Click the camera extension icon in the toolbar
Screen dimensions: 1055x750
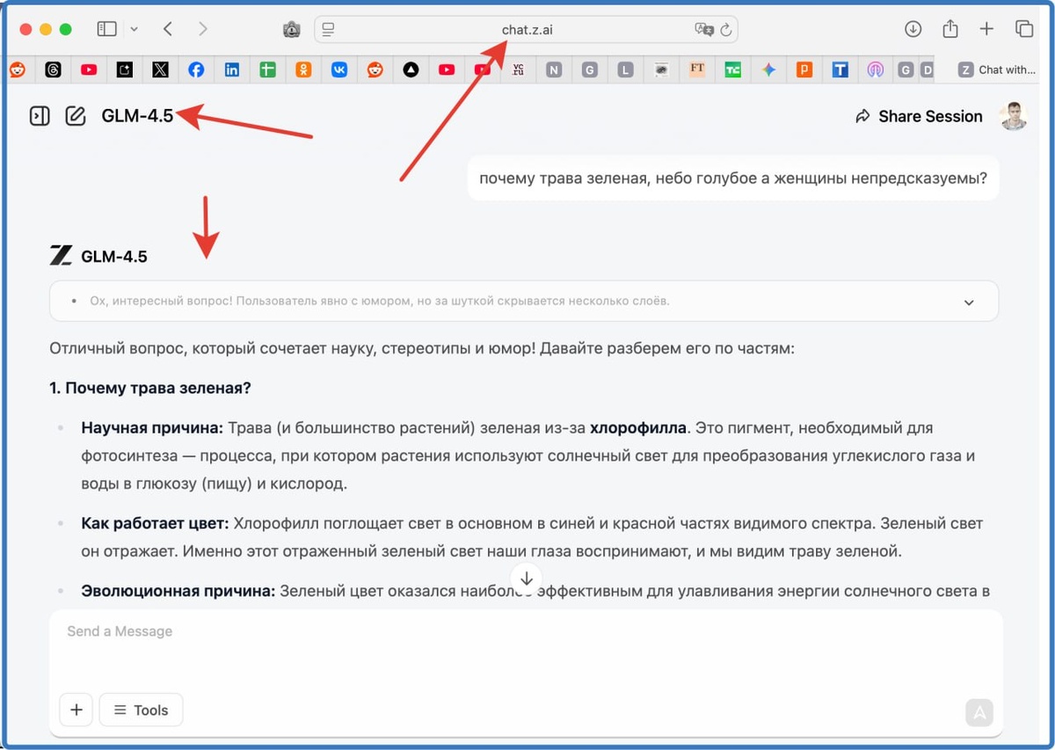tap(292, 30)
